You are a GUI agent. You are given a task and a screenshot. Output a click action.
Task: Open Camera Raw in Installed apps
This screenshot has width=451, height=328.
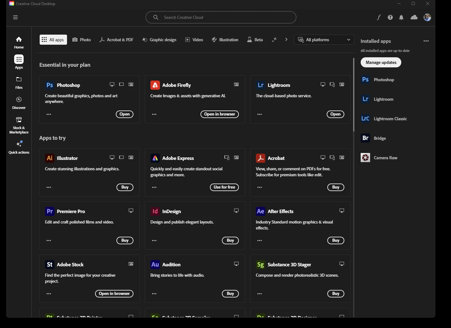(379, 158)
